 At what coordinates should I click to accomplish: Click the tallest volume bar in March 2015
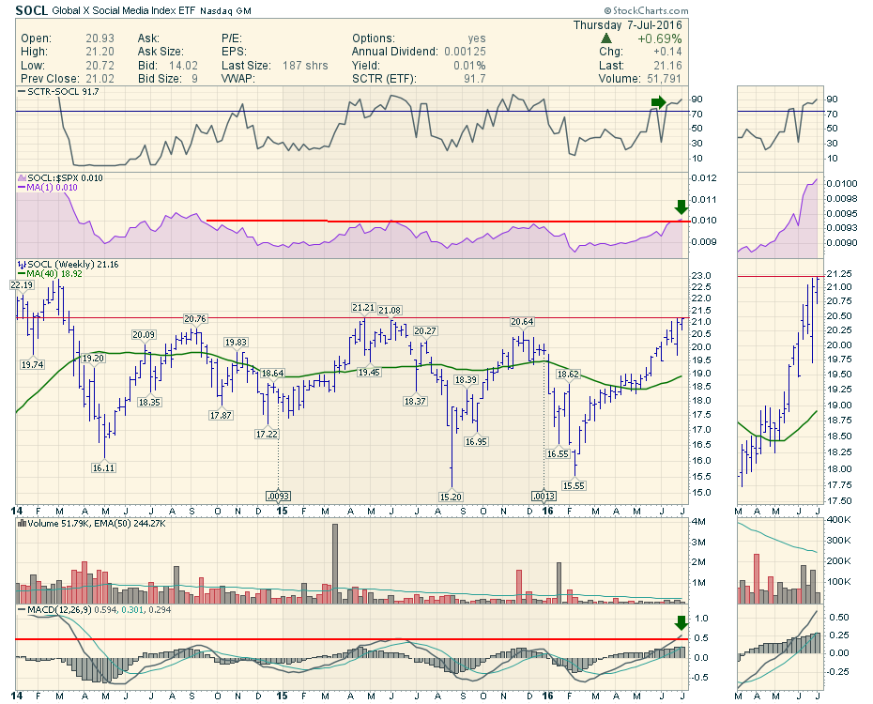335,564
